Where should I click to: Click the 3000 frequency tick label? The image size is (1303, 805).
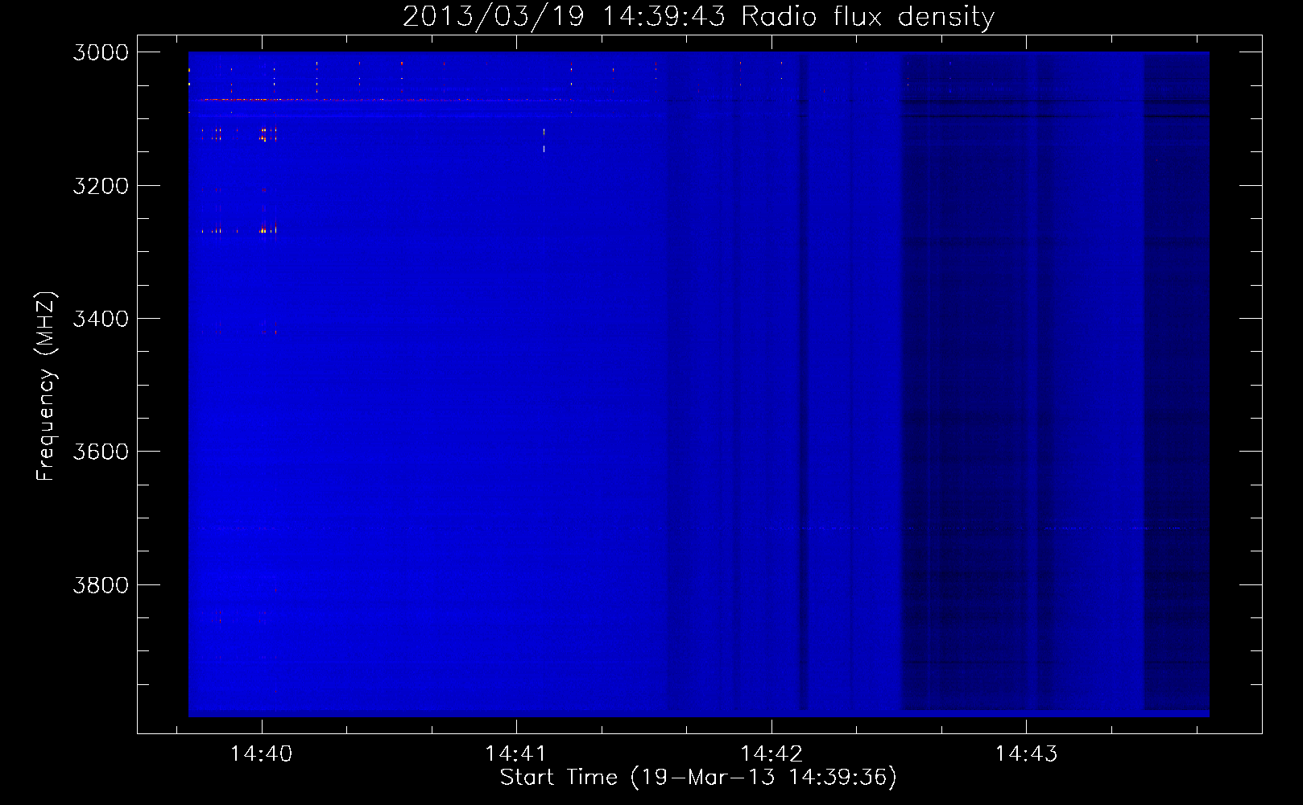(101, 52)
